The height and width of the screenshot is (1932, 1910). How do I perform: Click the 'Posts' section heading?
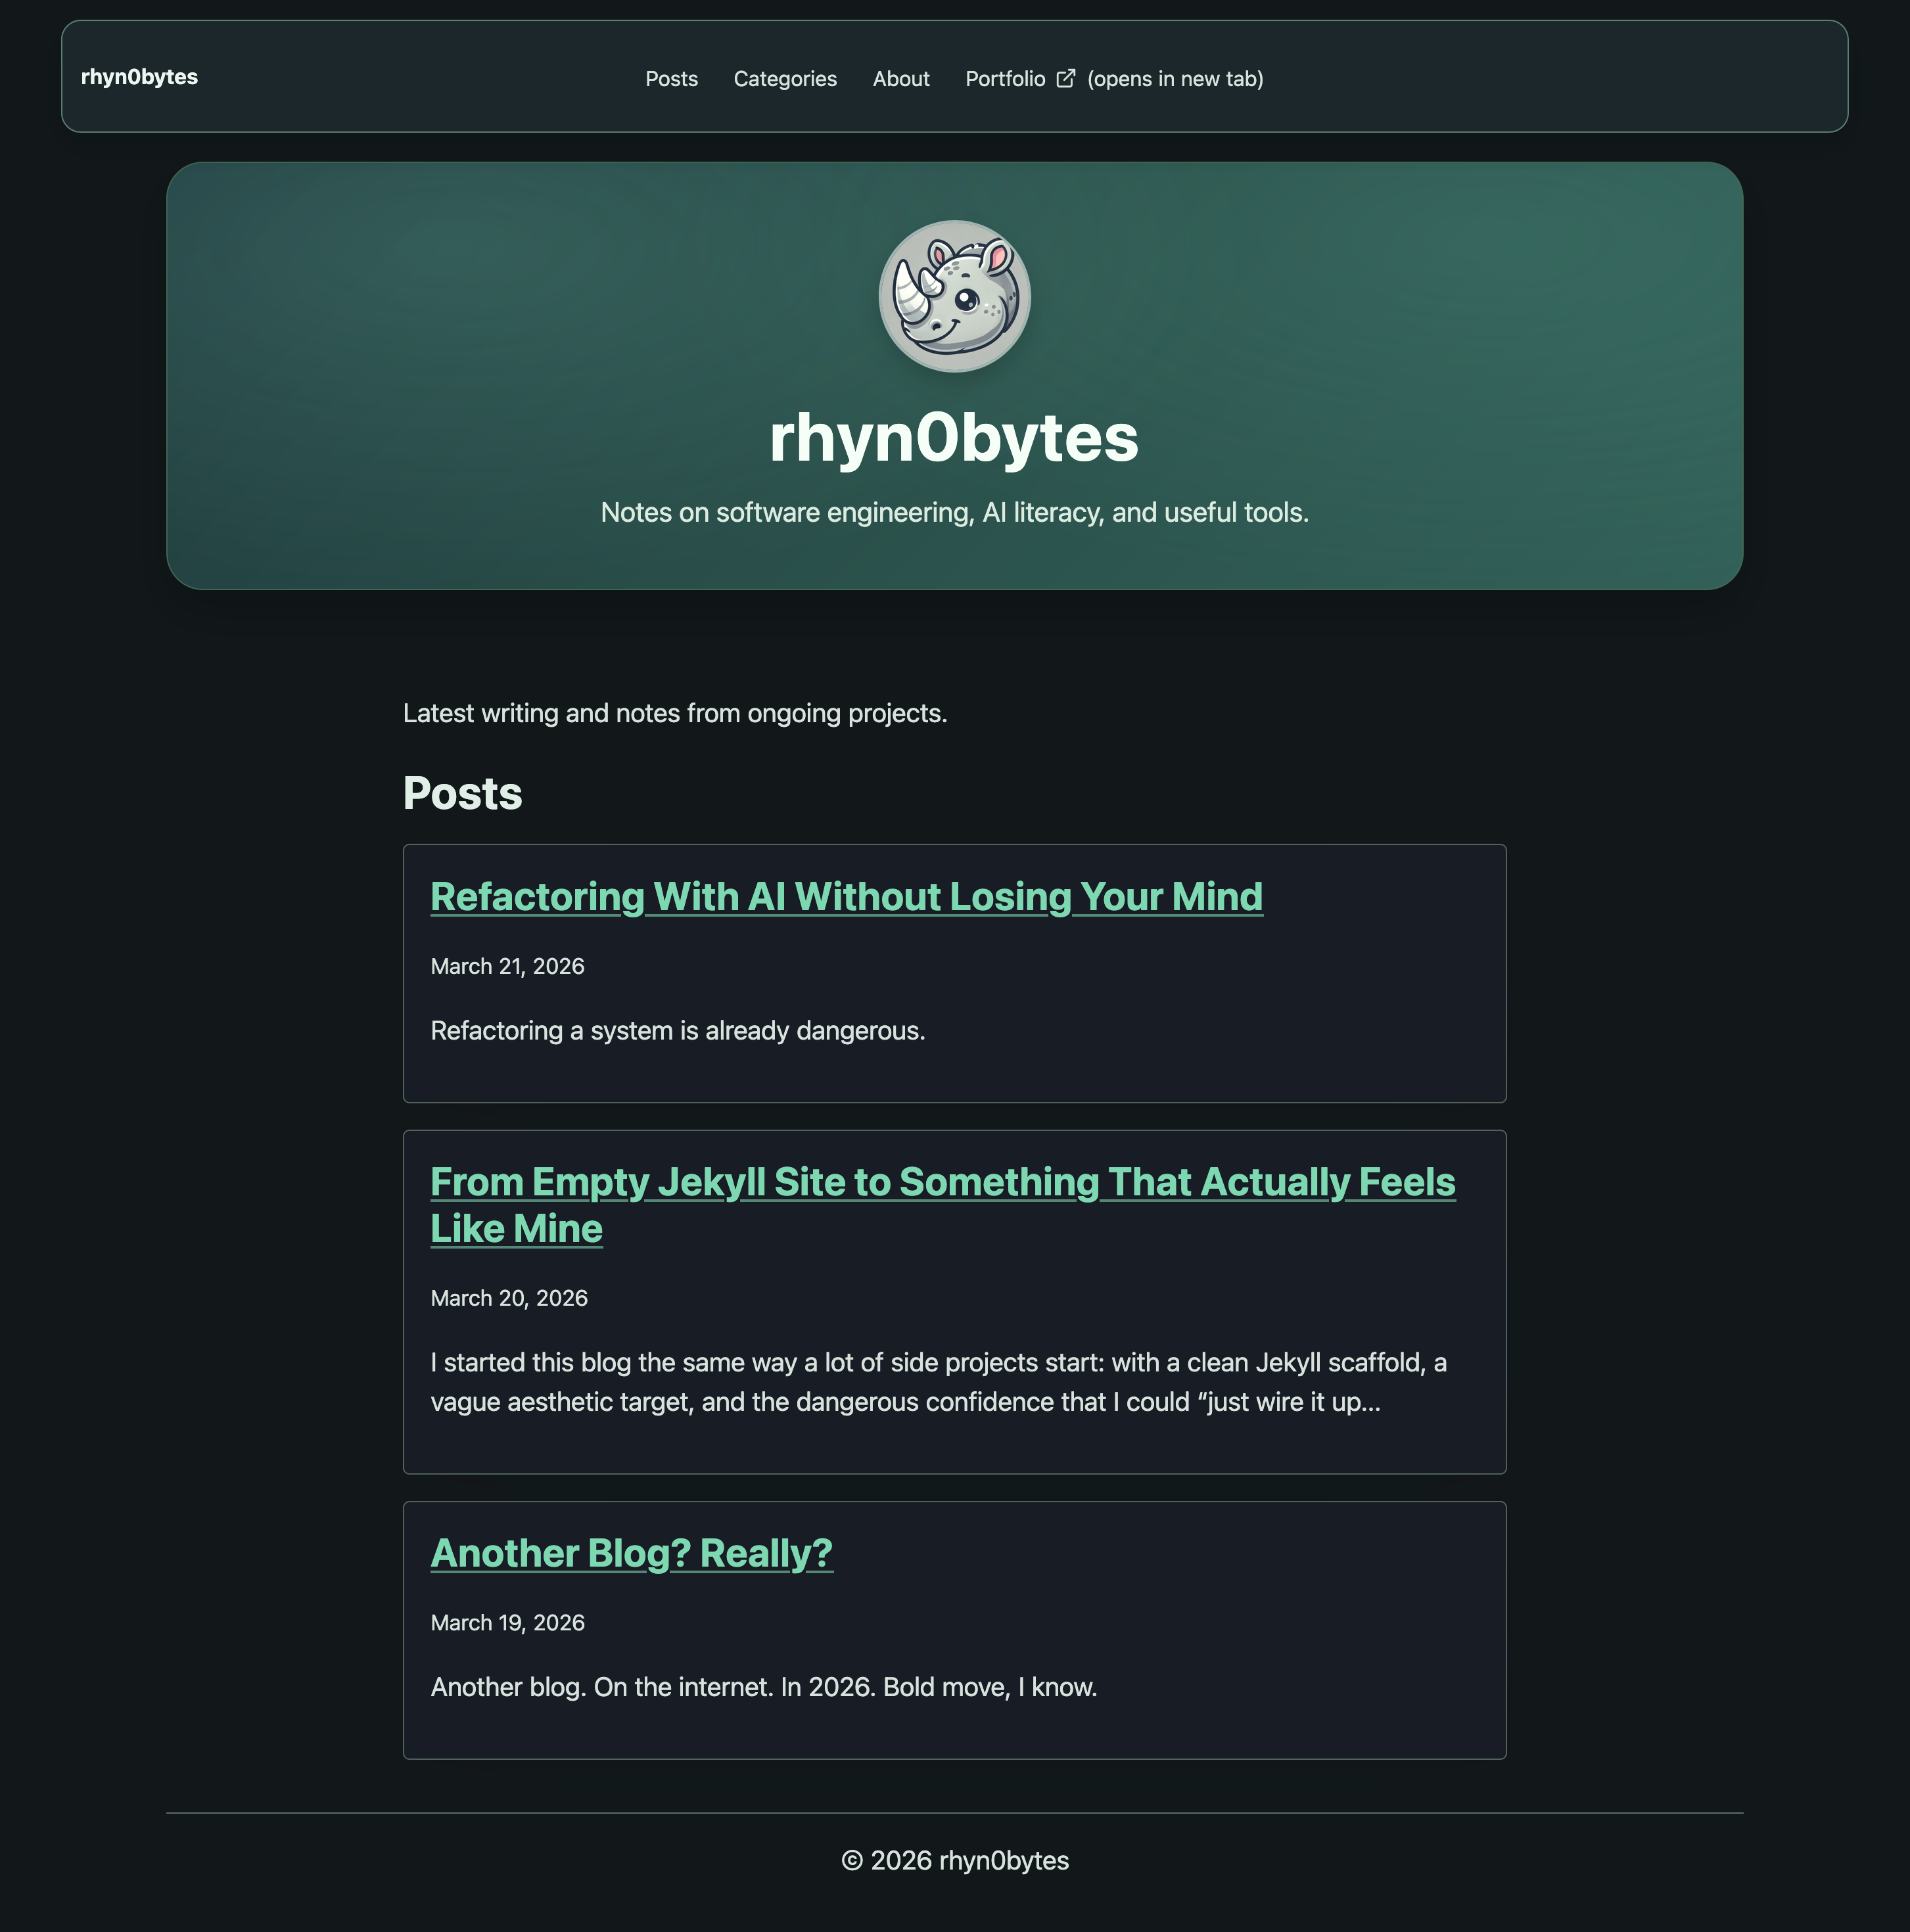(x=462, y=793)
